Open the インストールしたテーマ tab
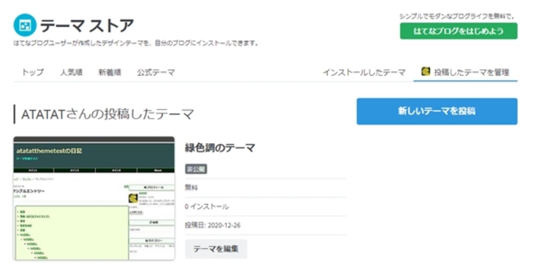Screen dimensions: 542x276 pyautogui.click(x=364, y=72)
